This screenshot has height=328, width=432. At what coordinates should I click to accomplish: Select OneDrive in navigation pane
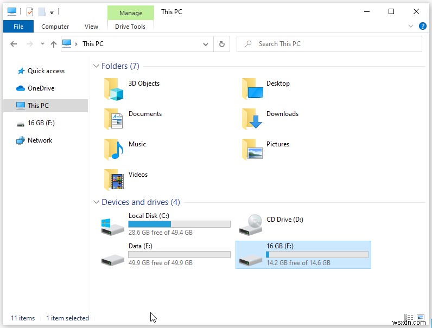(46, 88)
